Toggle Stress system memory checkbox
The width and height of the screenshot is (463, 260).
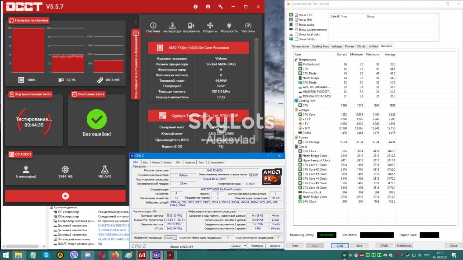pyautogui.click(x=297, y=29)
